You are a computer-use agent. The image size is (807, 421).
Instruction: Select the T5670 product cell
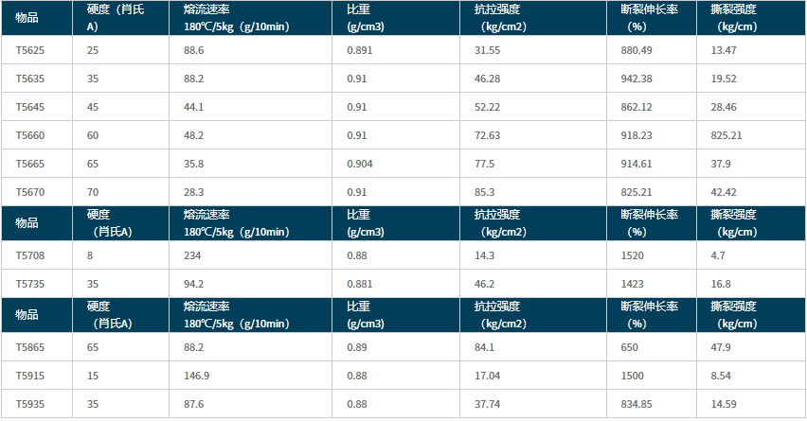point(30,192)
